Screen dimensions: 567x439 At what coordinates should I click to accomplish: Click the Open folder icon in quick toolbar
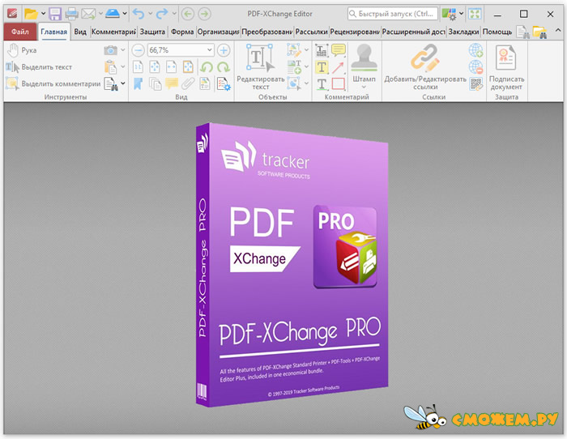click(31, 14)
